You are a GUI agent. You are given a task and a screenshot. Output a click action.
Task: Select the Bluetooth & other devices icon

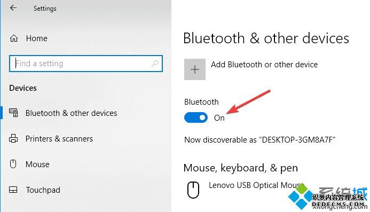(13, 113)
